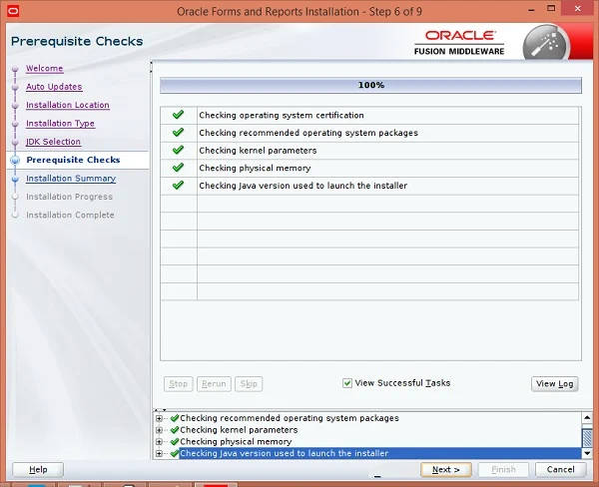Screen dimensions: 599x487
Task: Click the Oracle logo icon in title bar
Action: [x=13, y=11]
